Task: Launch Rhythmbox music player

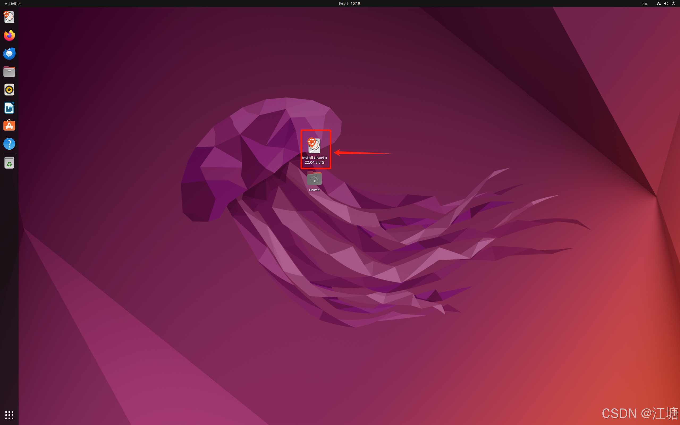Action: 9,90
